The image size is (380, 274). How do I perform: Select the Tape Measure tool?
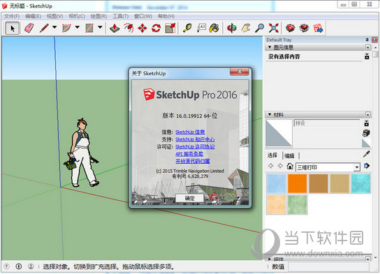(187, 29)
